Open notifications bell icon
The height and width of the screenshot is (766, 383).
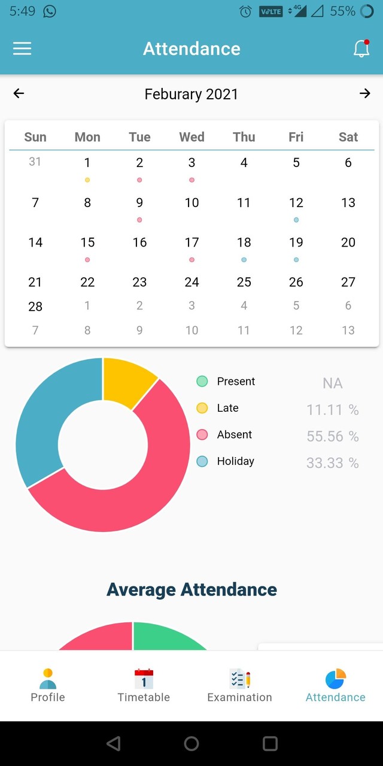coord(361,48)
